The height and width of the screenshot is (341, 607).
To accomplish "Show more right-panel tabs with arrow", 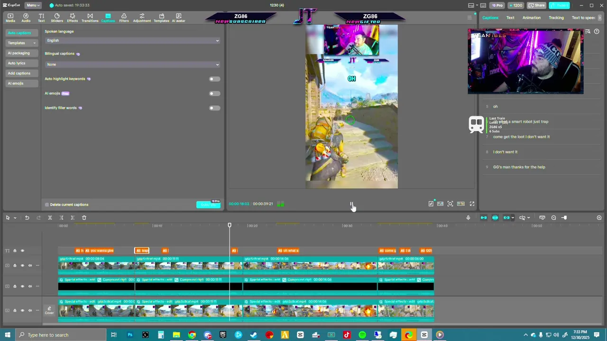I will pos(600,18).
